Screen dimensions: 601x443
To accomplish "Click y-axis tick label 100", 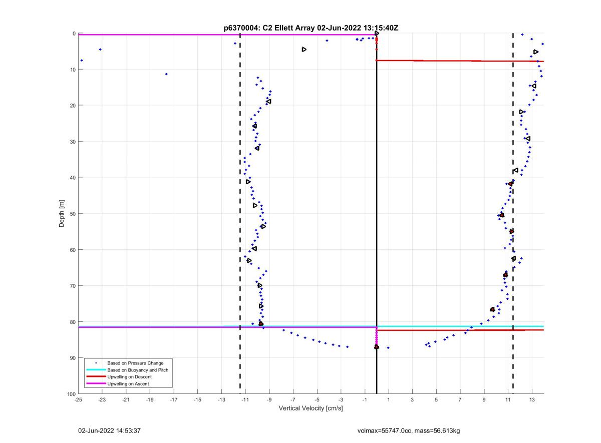I will click(71, 394).
